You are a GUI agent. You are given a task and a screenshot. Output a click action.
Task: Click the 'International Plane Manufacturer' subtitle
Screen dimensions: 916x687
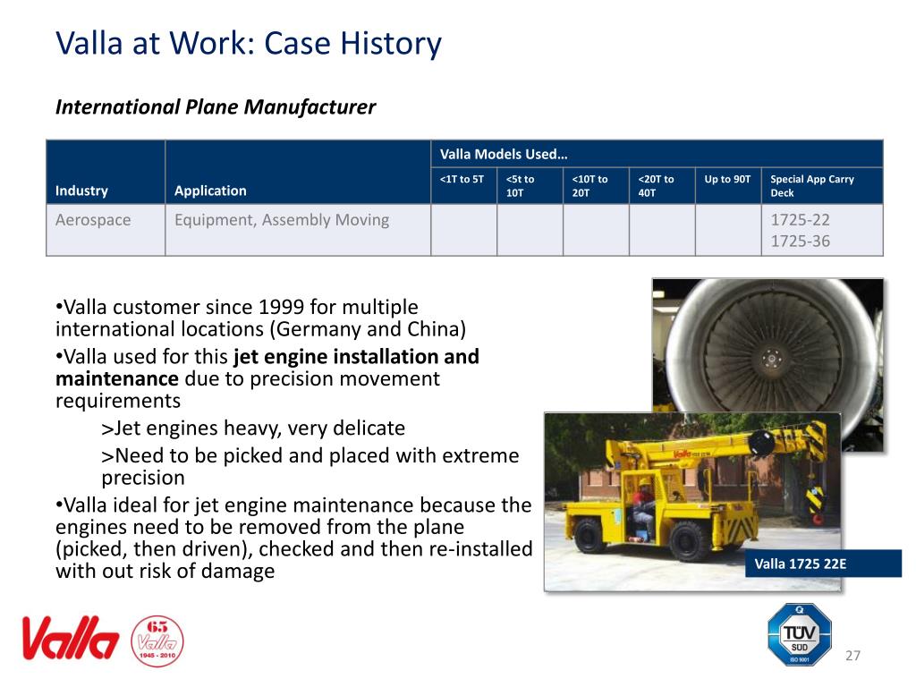(215, 107)
